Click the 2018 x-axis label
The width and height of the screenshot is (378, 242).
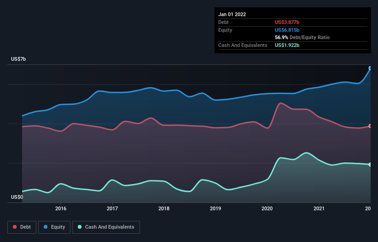164,208
